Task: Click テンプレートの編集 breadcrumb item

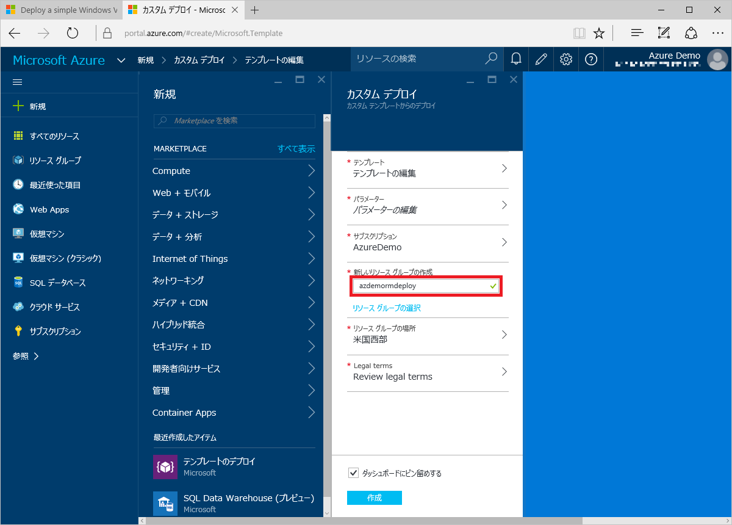Action: 274,60
